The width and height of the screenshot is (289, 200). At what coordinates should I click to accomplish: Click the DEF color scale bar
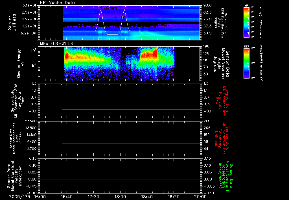pyautogui.click(x=246, y=63)
